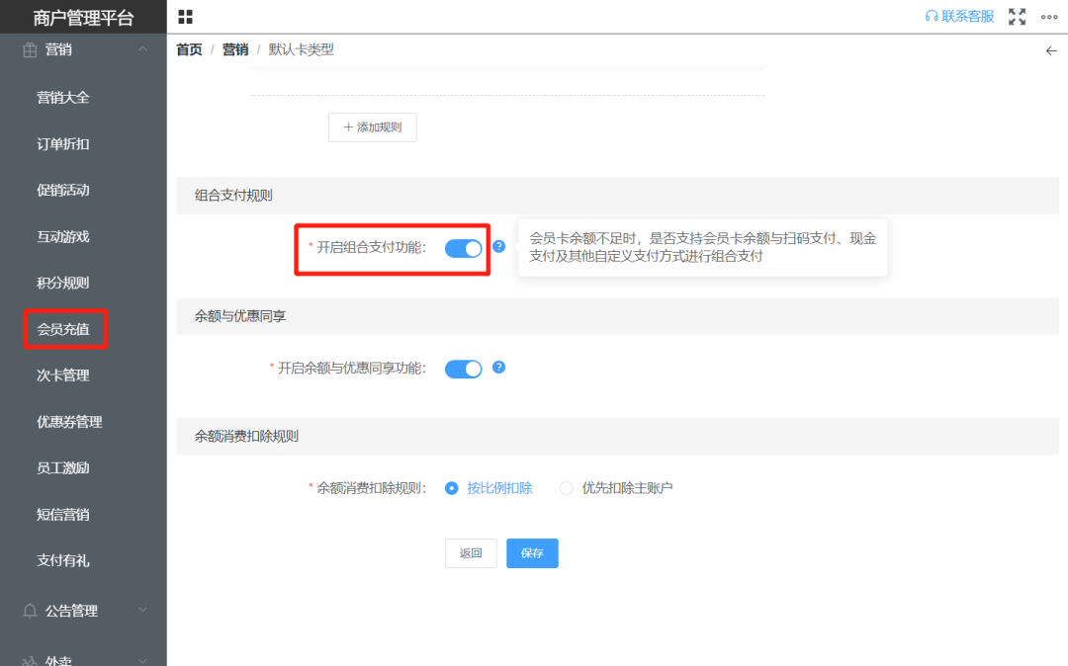
Task: Go to 首页 via the breadcrumb
Action: pos(189,49)
